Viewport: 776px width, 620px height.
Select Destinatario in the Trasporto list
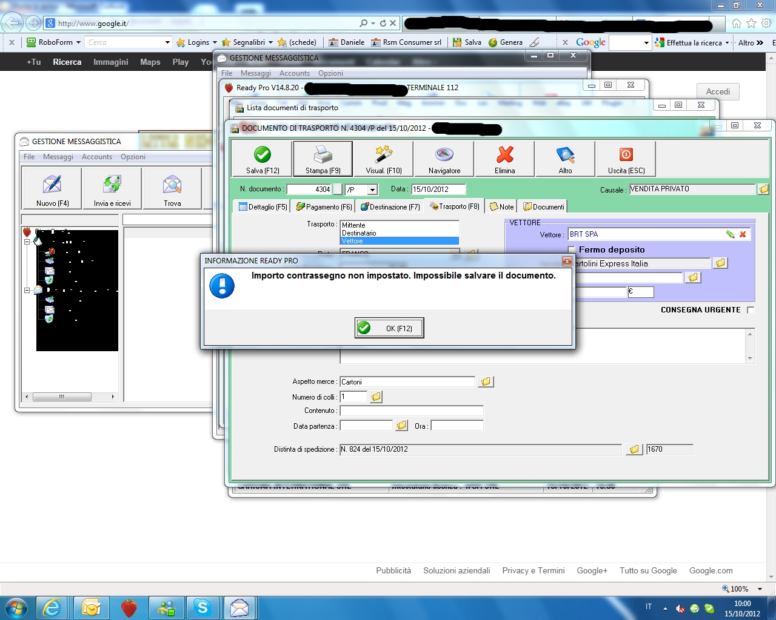point(400,233)
